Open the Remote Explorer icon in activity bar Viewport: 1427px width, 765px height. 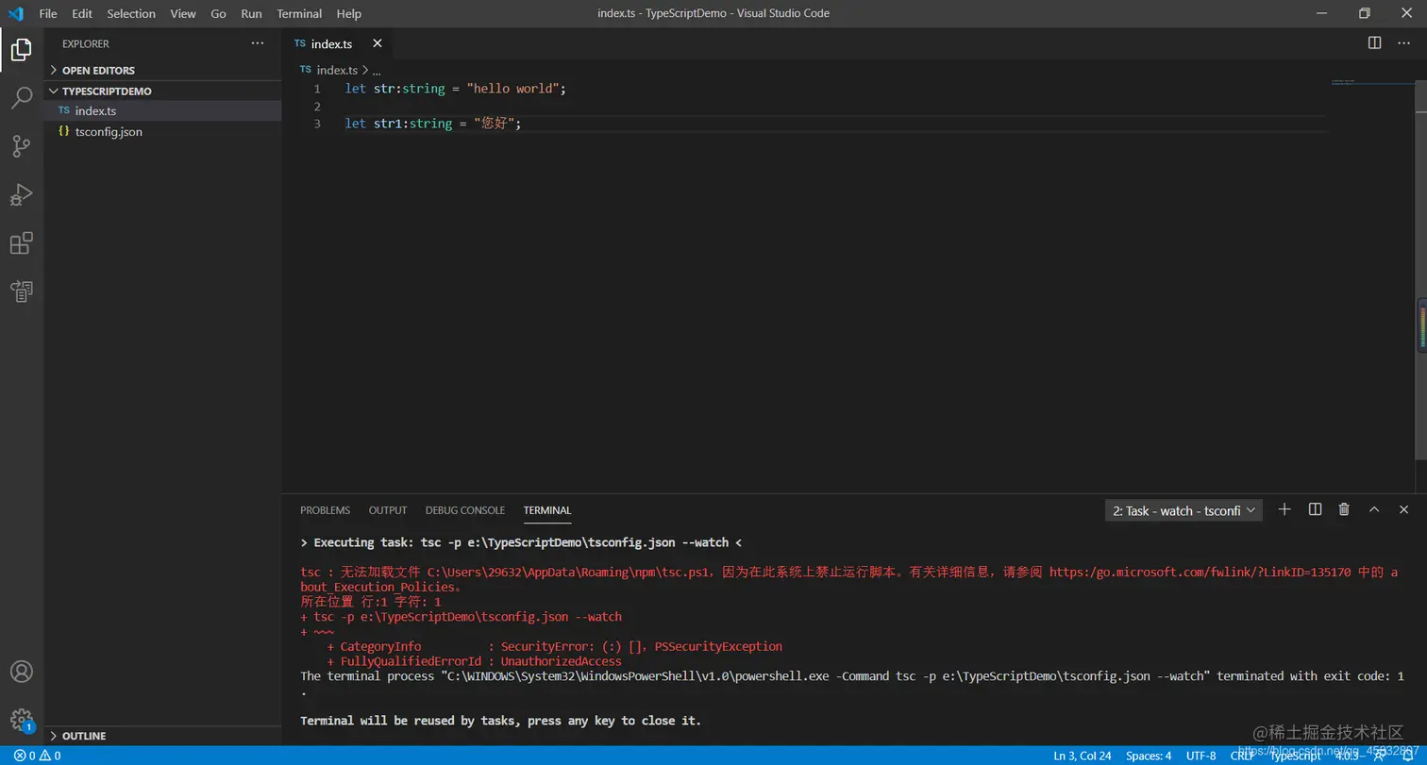pos(21,291)
